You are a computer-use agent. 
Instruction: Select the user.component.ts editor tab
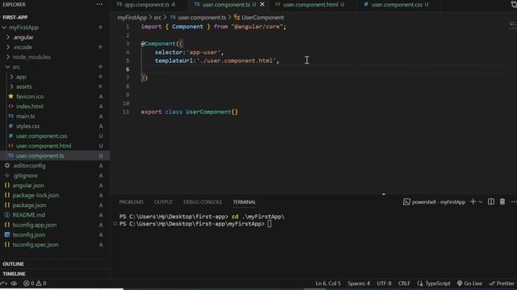coord(226,4)
